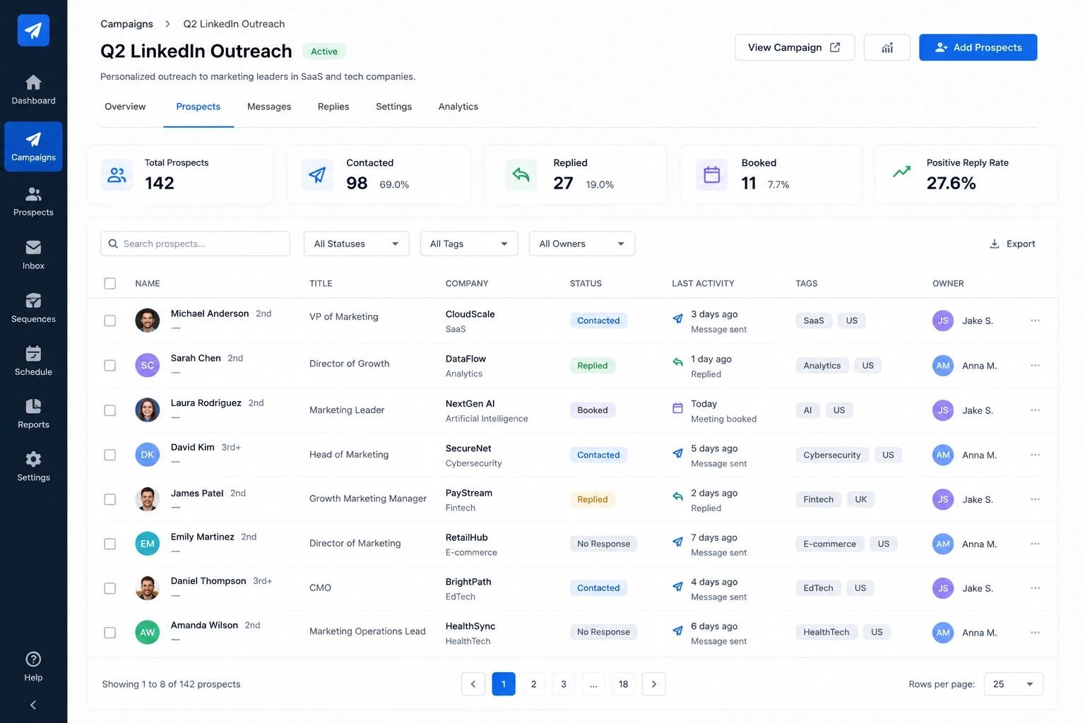Open the Inbox sidebar icon
The width and height of the screenshot is (1085, 723).
pos(33,248)
